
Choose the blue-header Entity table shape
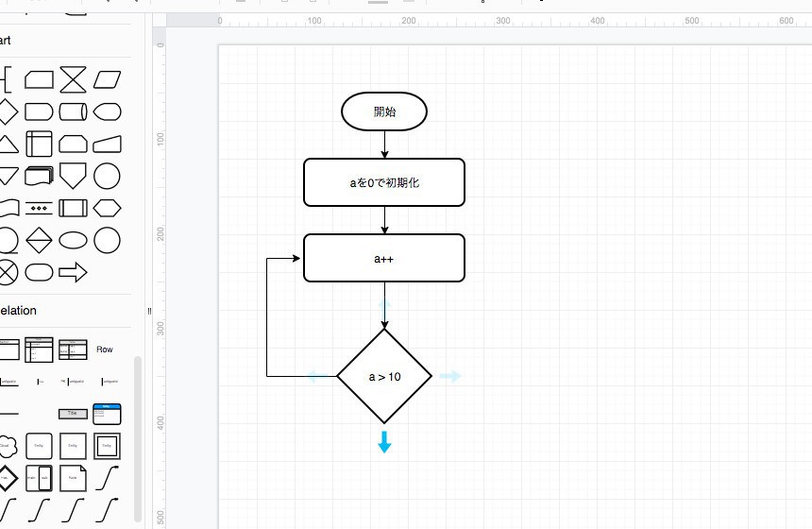tap(108, 414)
